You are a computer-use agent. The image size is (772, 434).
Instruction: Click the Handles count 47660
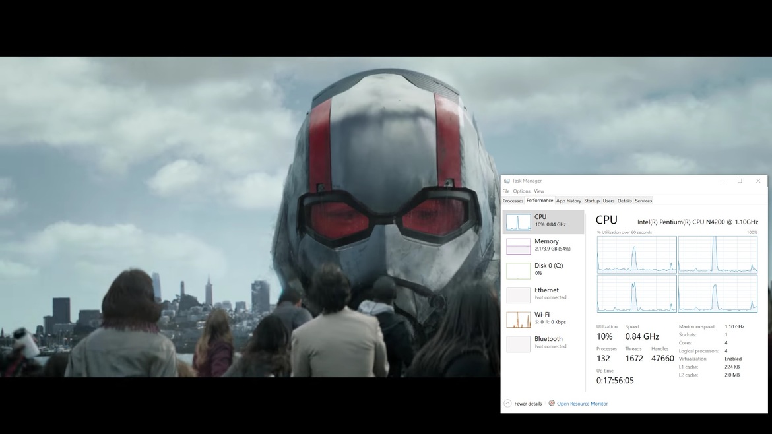tap(662, 359)
